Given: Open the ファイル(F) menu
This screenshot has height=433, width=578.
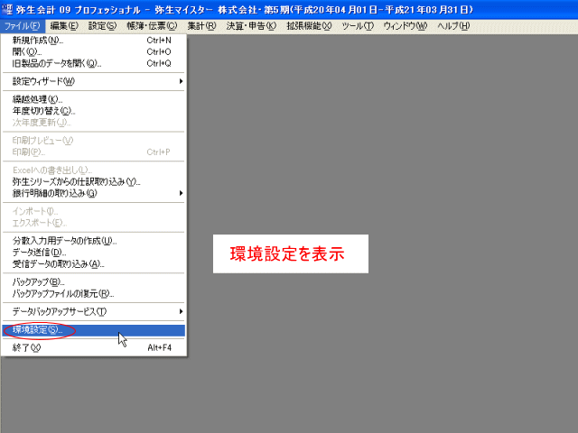Looking at the screenshot, I should 23,26.
